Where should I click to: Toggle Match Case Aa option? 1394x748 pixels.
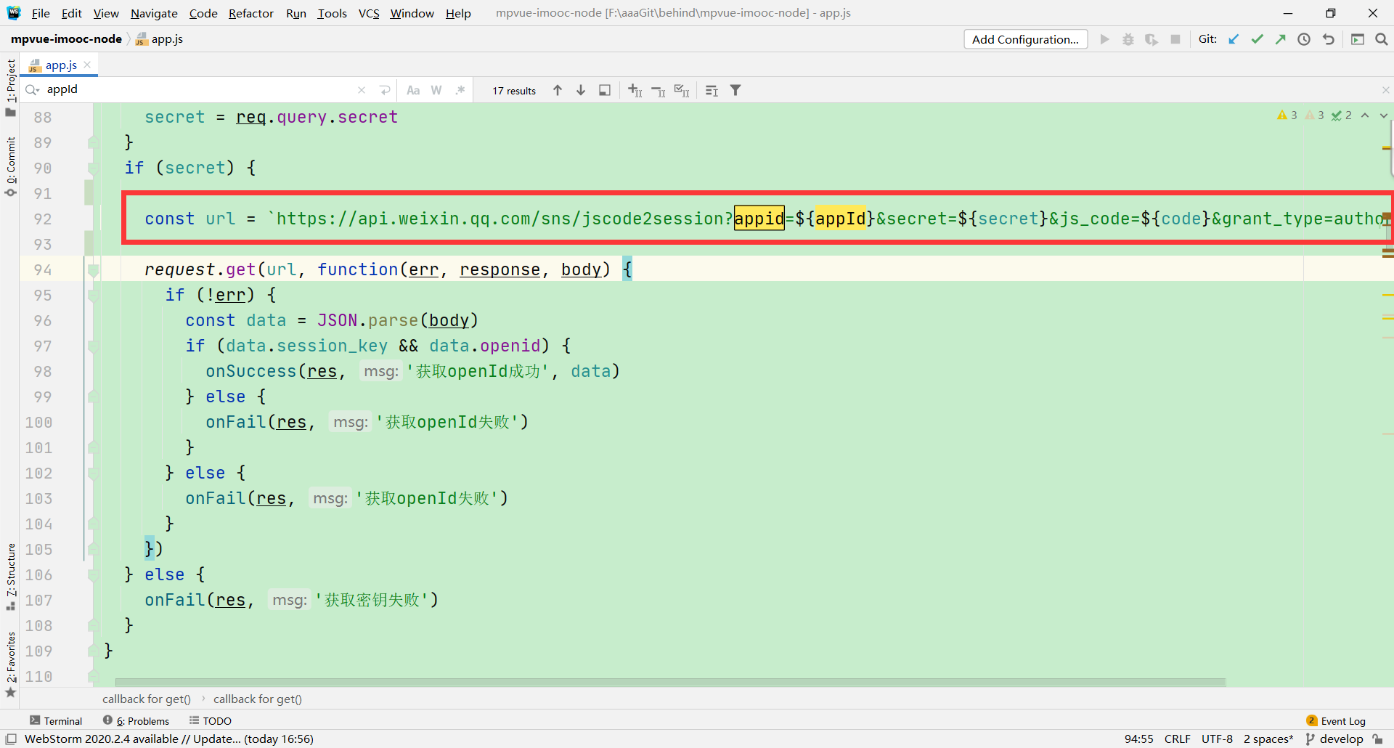tap(413, 90)
